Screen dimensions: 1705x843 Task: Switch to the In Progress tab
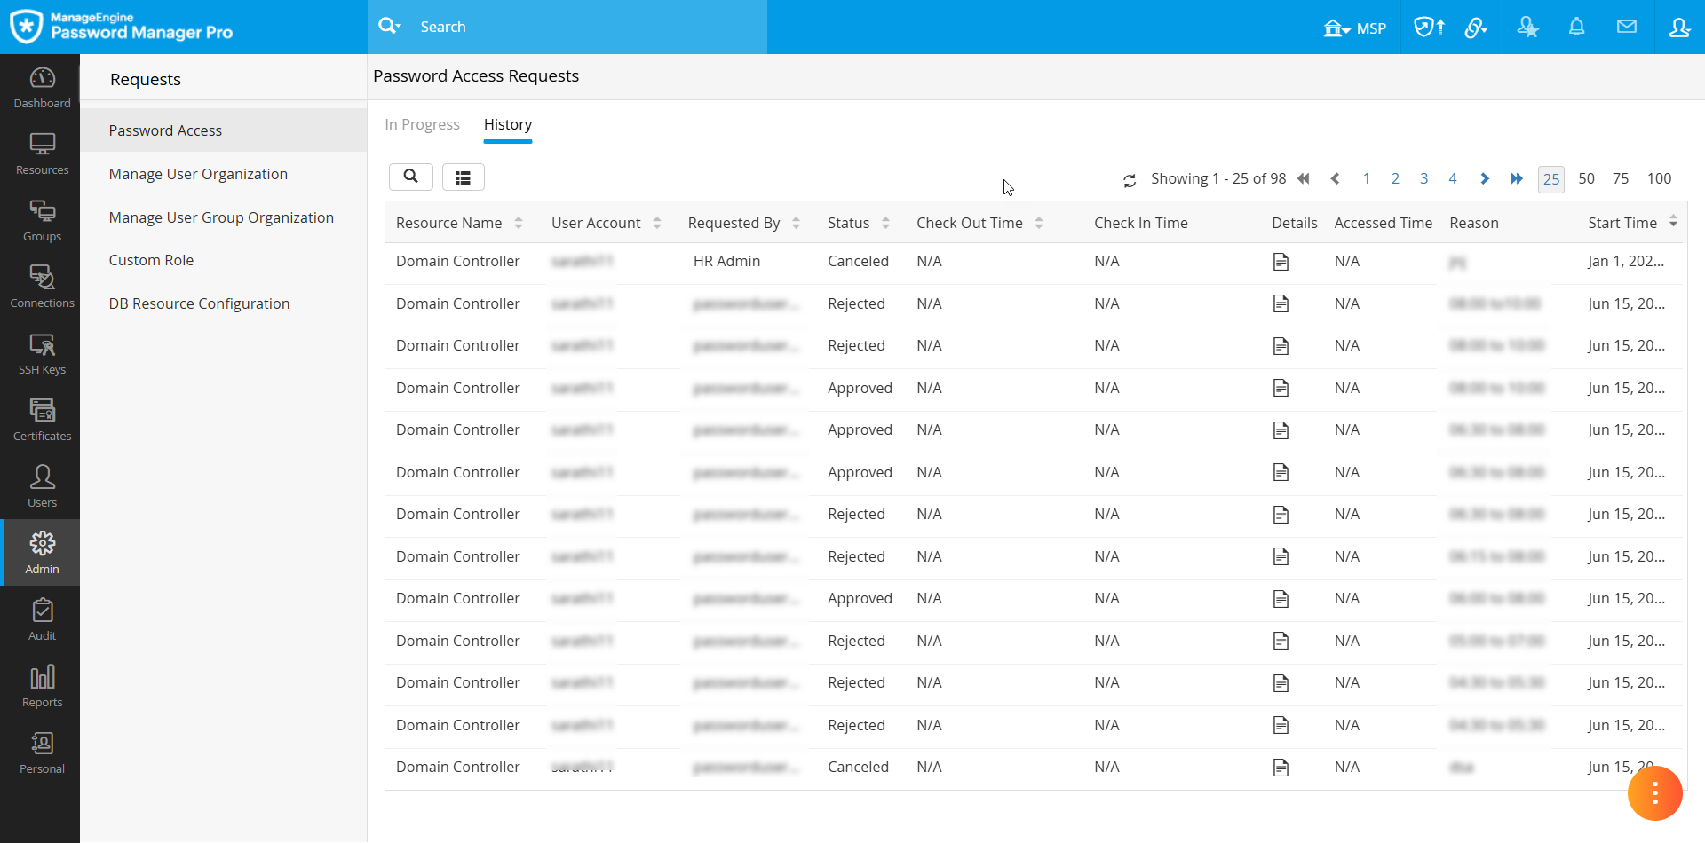click(x=422, y=125)
